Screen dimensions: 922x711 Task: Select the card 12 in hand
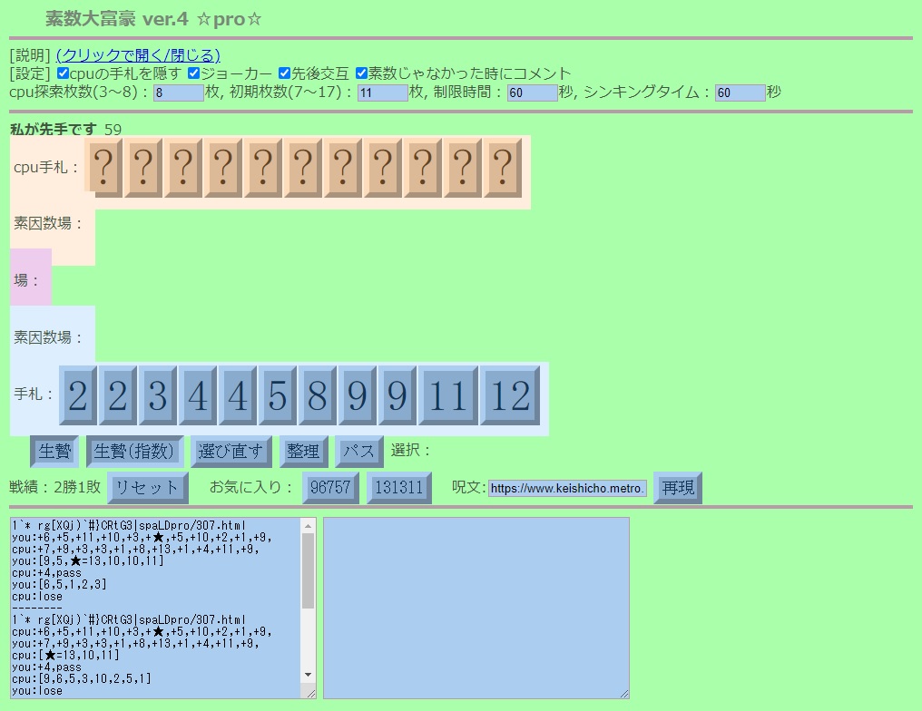[x=510, y=394]
